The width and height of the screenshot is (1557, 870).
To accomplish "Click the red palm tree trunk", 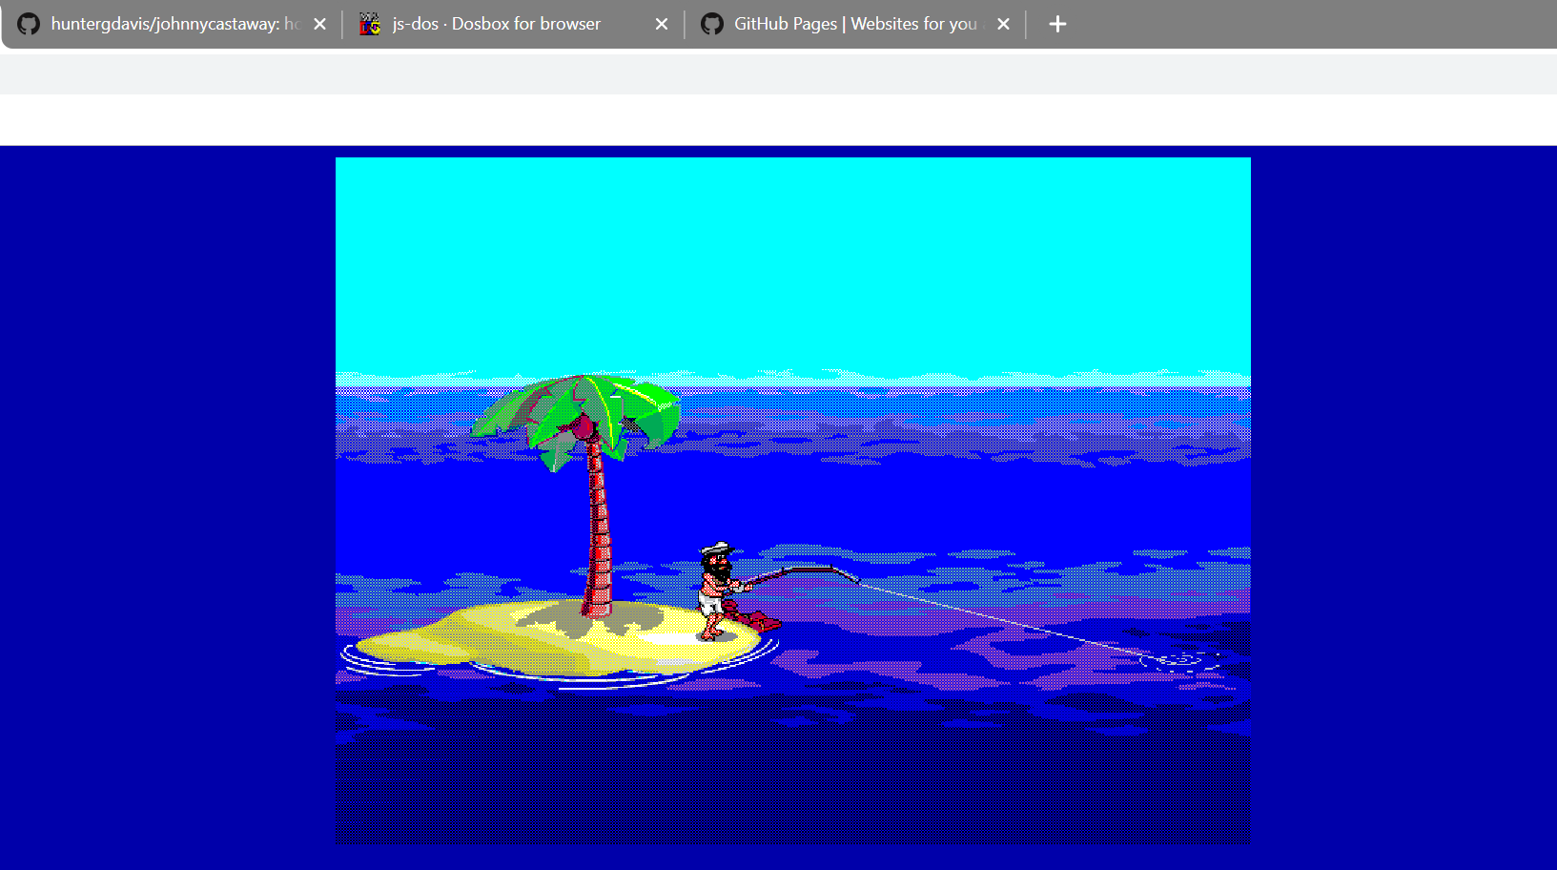I will tap(598, 534).
